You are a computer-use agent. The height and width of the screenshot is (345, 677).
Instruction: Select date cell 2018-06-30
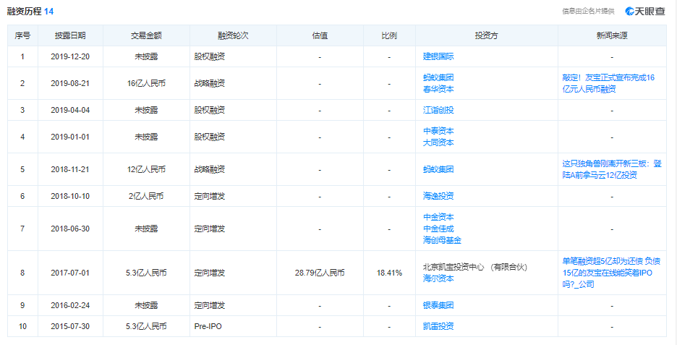(x=70, y=229)
